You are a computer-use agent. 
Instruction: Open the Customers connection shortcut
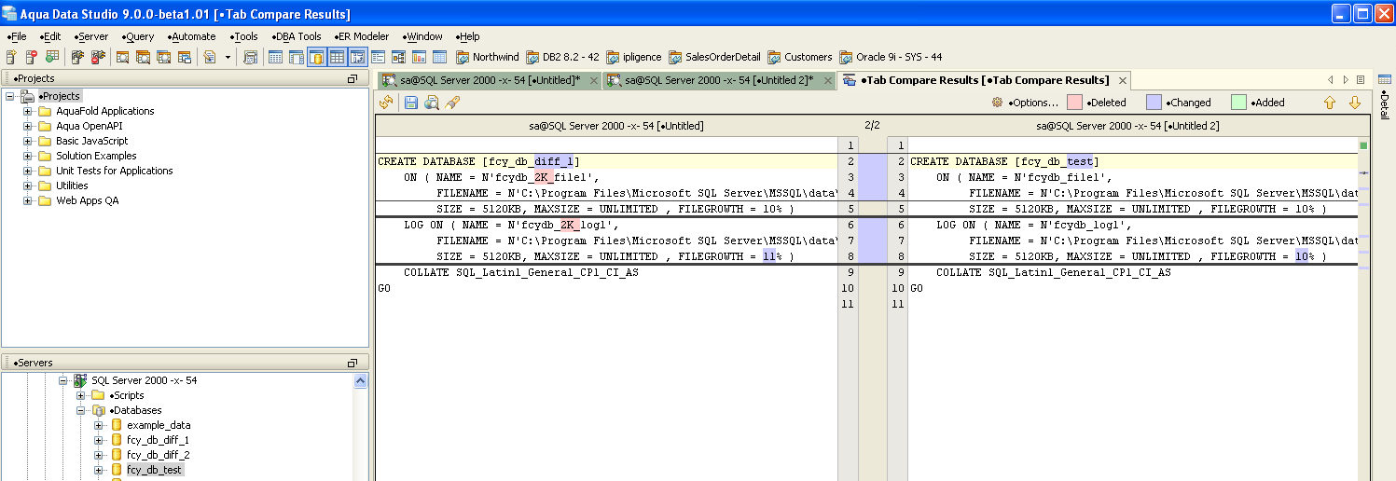pyautogui.click(x=799, y=57)
